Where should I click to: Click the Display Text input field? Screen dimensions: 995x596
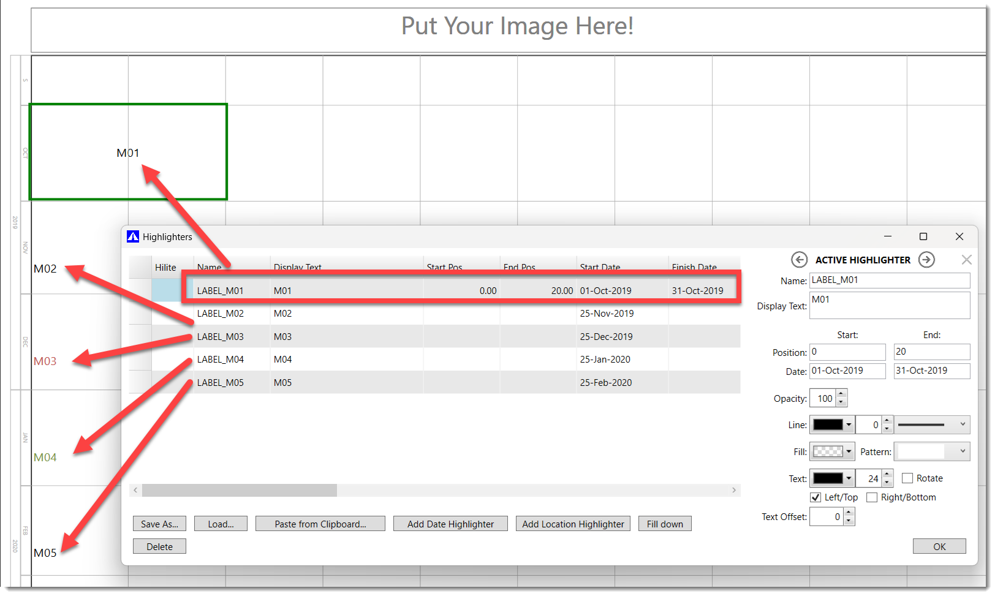[889, 305]
